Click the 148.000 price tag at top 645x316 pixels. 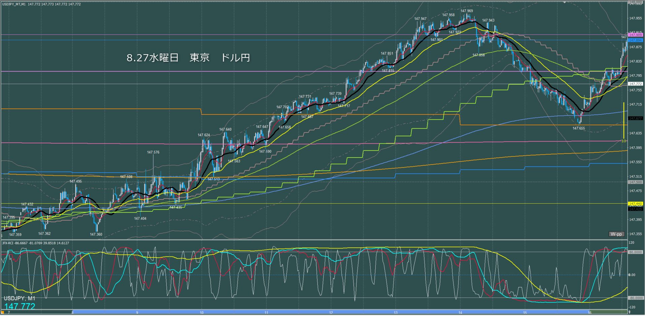point(635,2)
